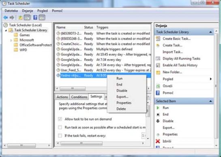Screen dimensions: 221x157
Task: Sort tasks by Name column header
Action: coord(61,28)
